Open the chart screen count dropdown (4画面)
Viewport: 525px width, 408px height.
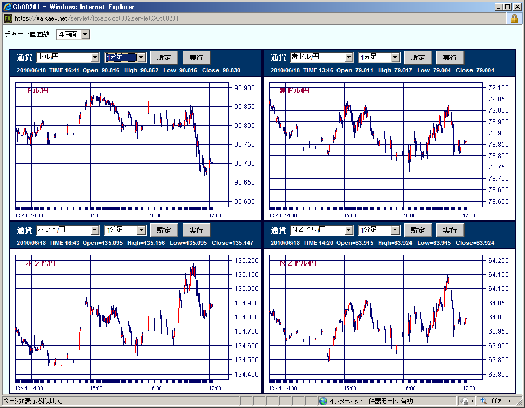pyautogui.click(x=84, y=35)
